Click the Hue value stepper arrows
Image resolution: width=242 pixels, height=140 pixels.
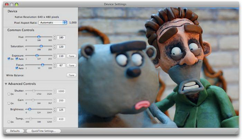point(55,37)
